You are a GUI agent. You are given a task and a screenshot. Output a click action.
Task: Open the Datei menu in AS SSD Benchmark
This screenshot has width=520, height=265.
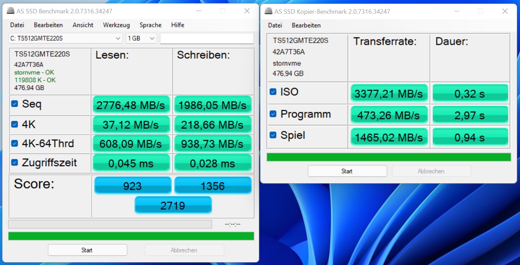(17, 25)
